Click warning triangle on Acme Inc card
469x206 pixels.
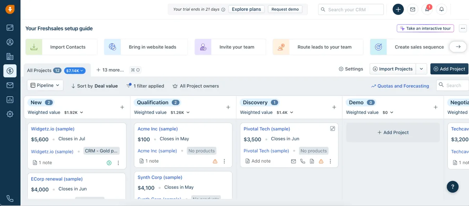[215, 161]
